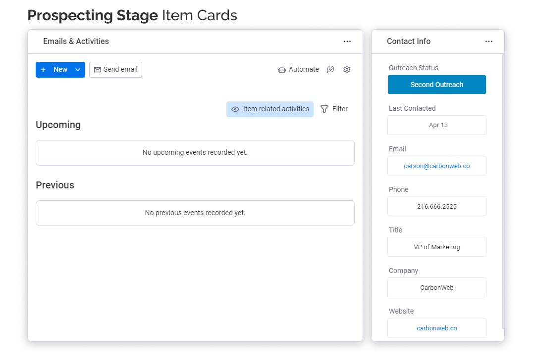Open the Last Contacted date picker
This screenshot has width=535, height=361.
point(436,125)
